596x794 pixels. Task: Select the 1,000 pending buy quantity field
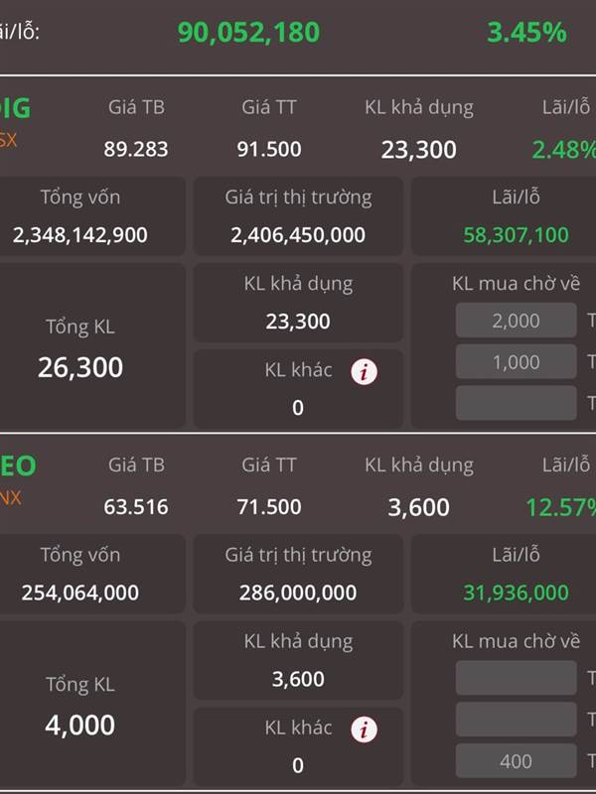coord(516,362)
